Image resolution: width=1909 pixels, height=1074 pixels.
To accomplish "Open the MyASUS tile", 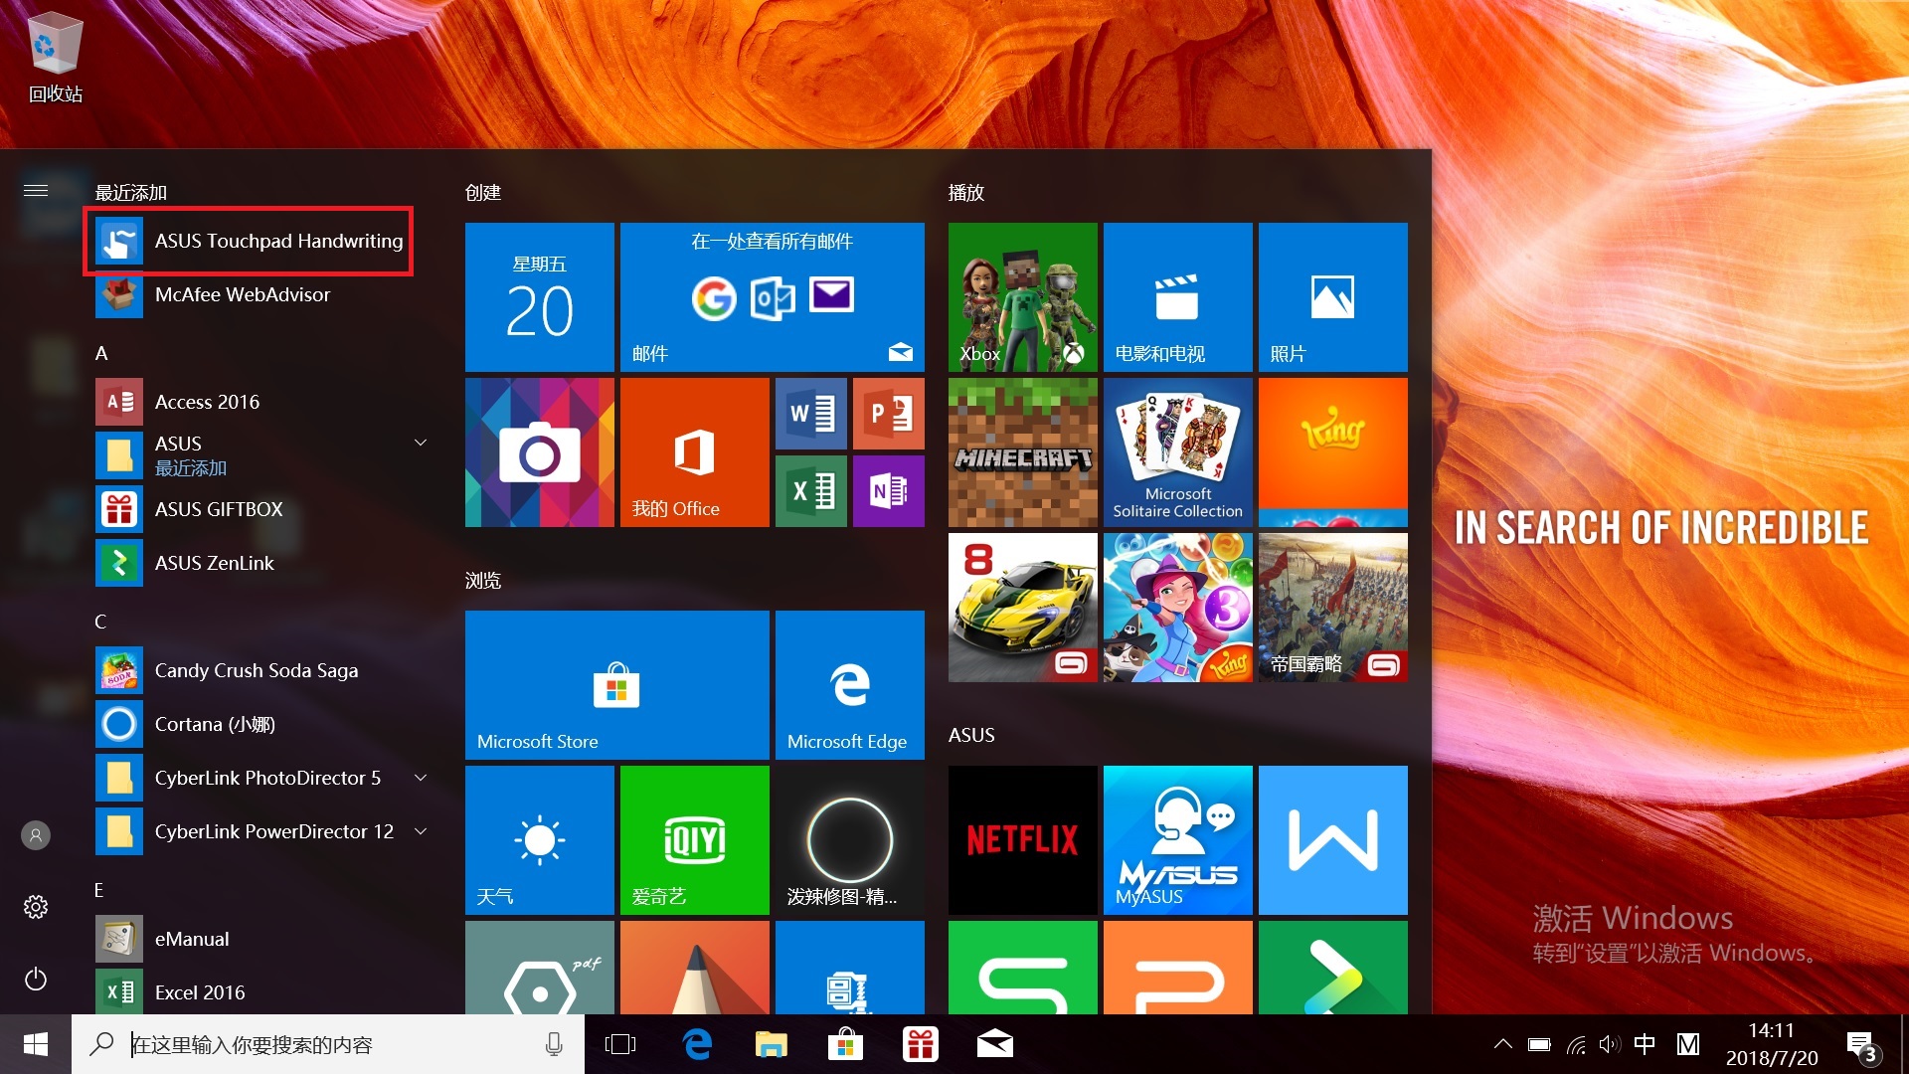I will [1178, 840].
